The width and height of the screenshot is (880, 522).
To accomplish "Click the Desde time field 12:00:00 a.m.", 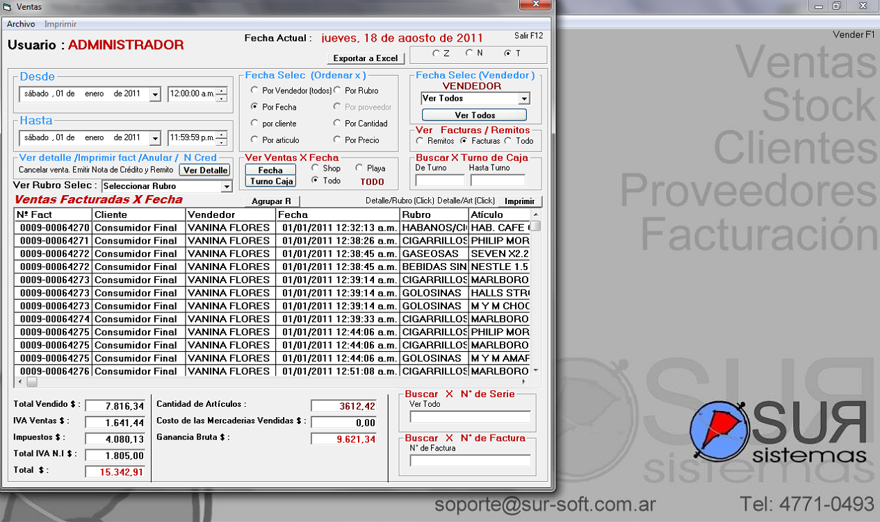I will coord(192,94).
